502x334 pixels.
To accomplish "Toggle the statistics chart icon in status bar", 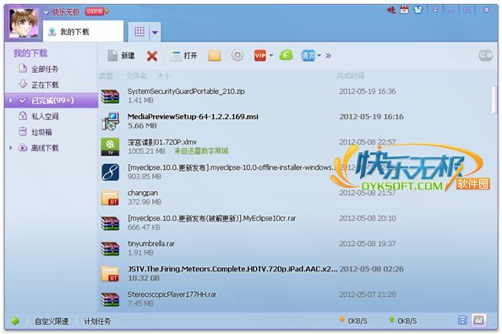I will [x=479, y=320].
